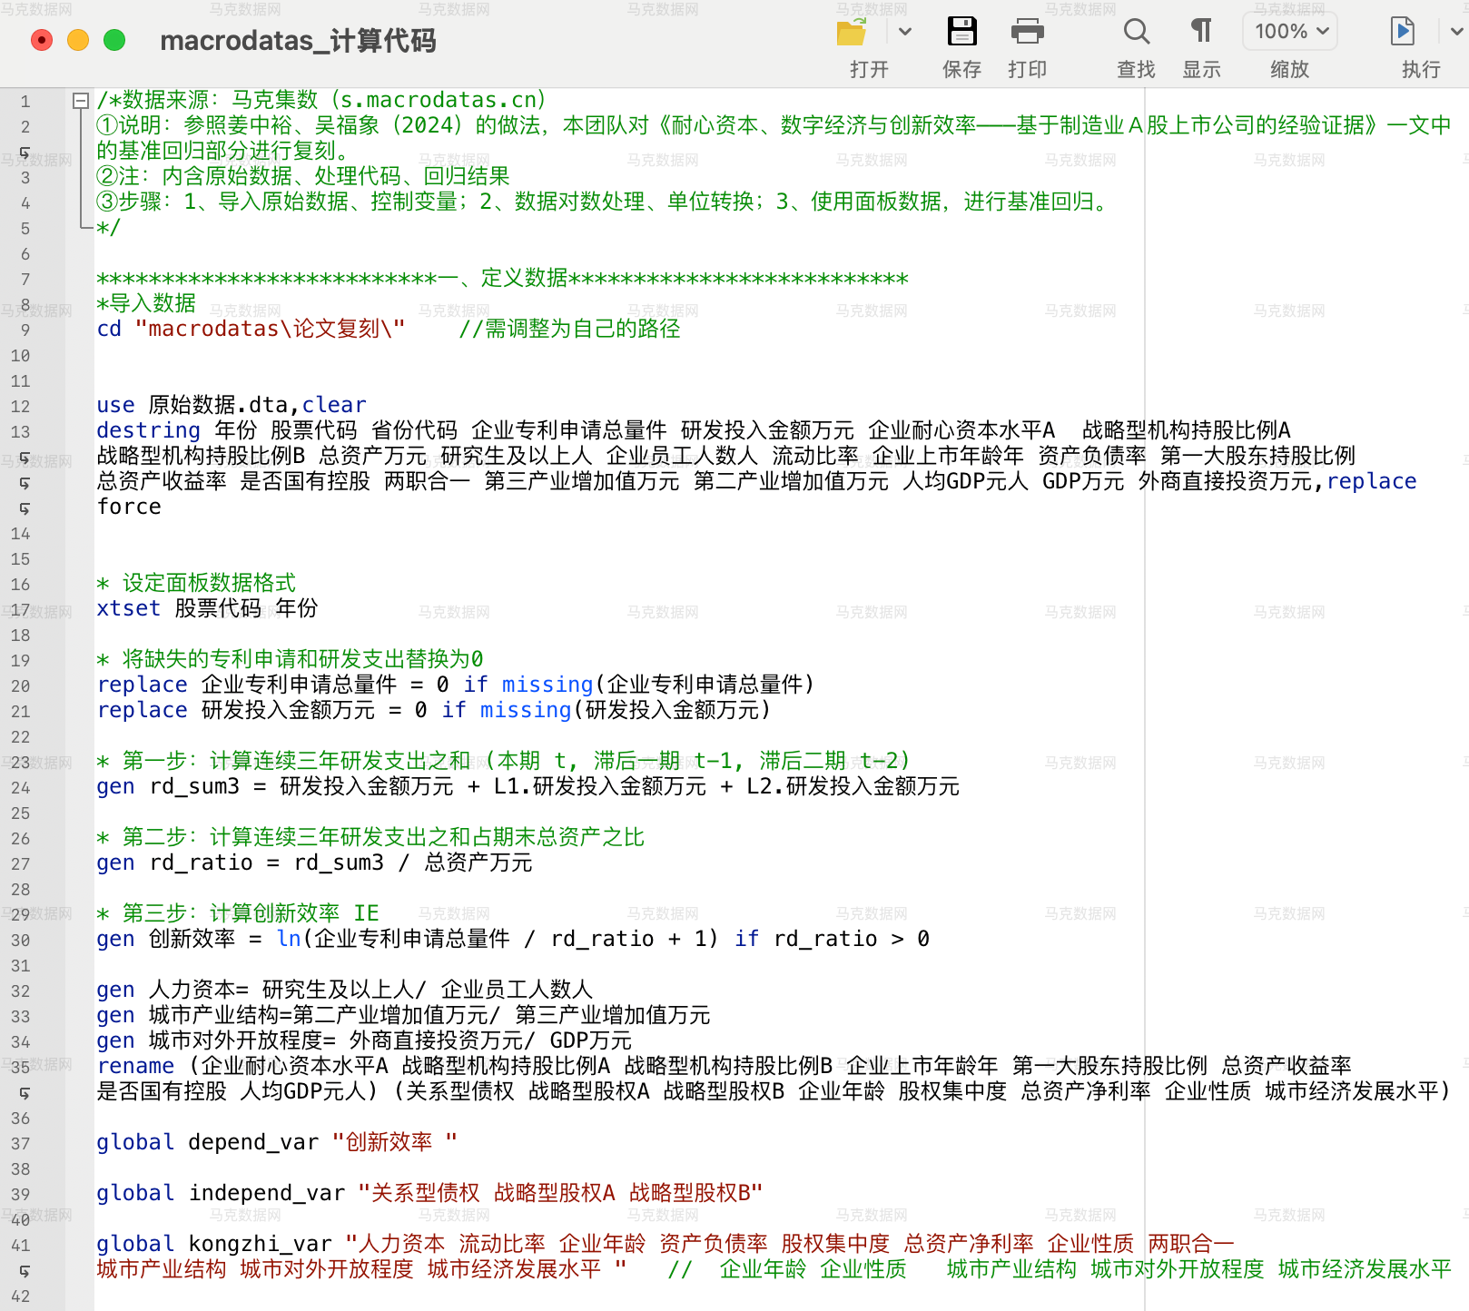Click the line starting 'gen 人力资本='
1469x1311 pixels.
(344, 990)
